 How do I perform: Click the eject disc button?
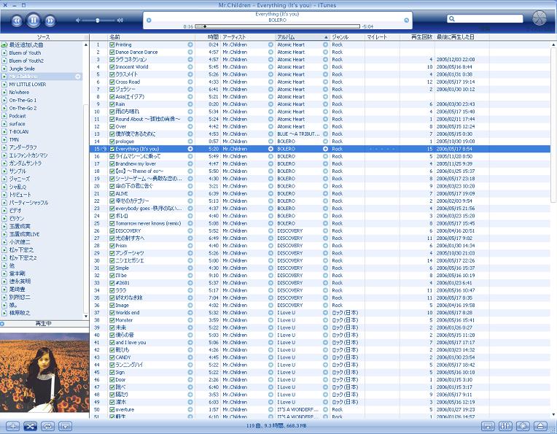point(540,426)
